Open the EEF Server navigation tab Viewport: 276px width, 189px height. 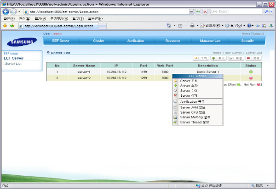61,41
